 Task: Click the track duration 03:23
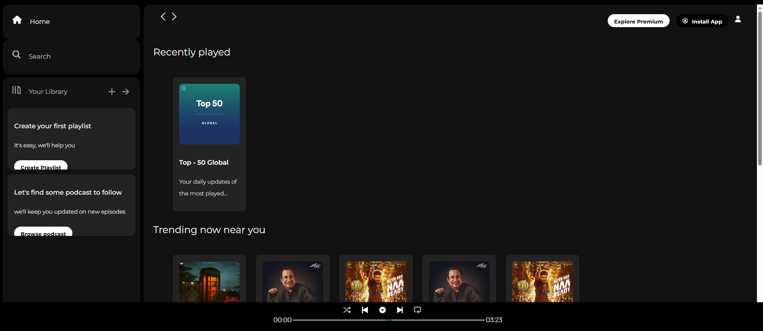coord(494,320)
